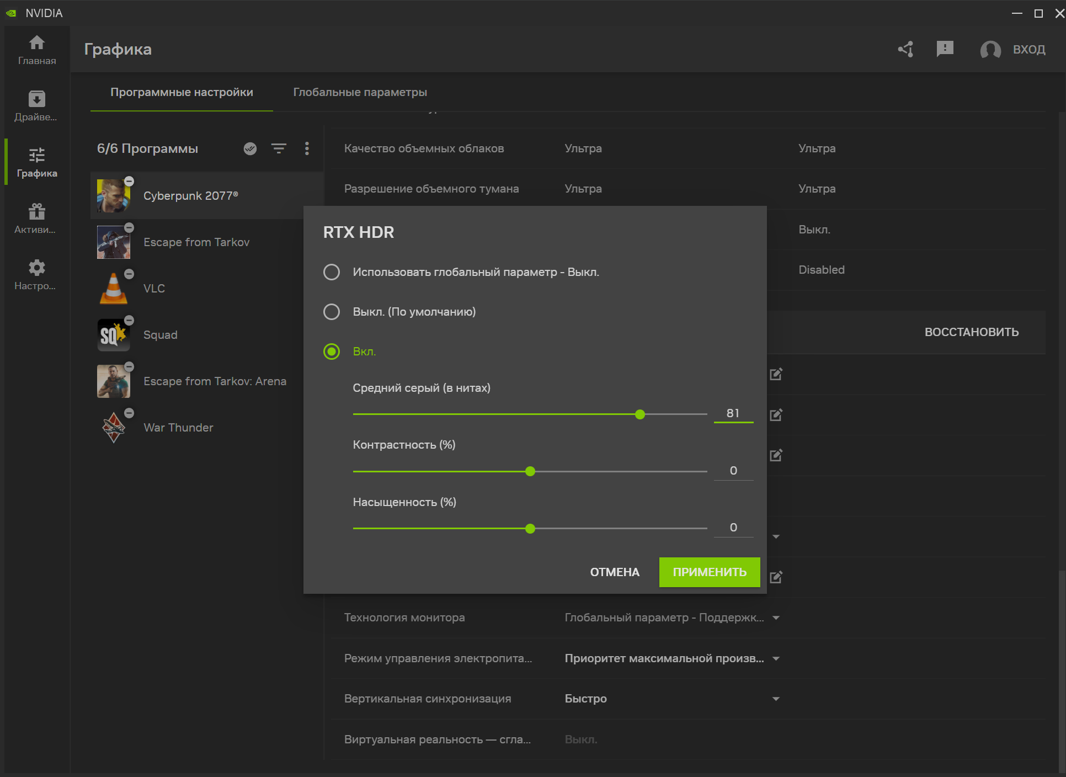Click the share icon in header
The height and width of the screenshot is (777, 1066).
905,49
